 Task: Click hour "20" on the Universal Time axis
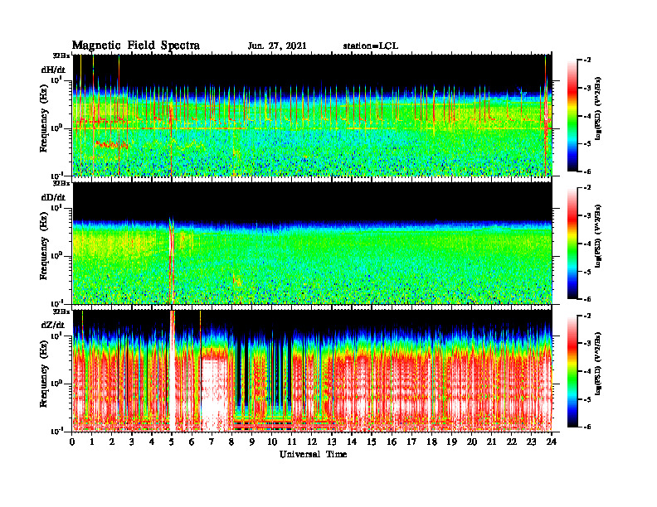tap(472, 442)
